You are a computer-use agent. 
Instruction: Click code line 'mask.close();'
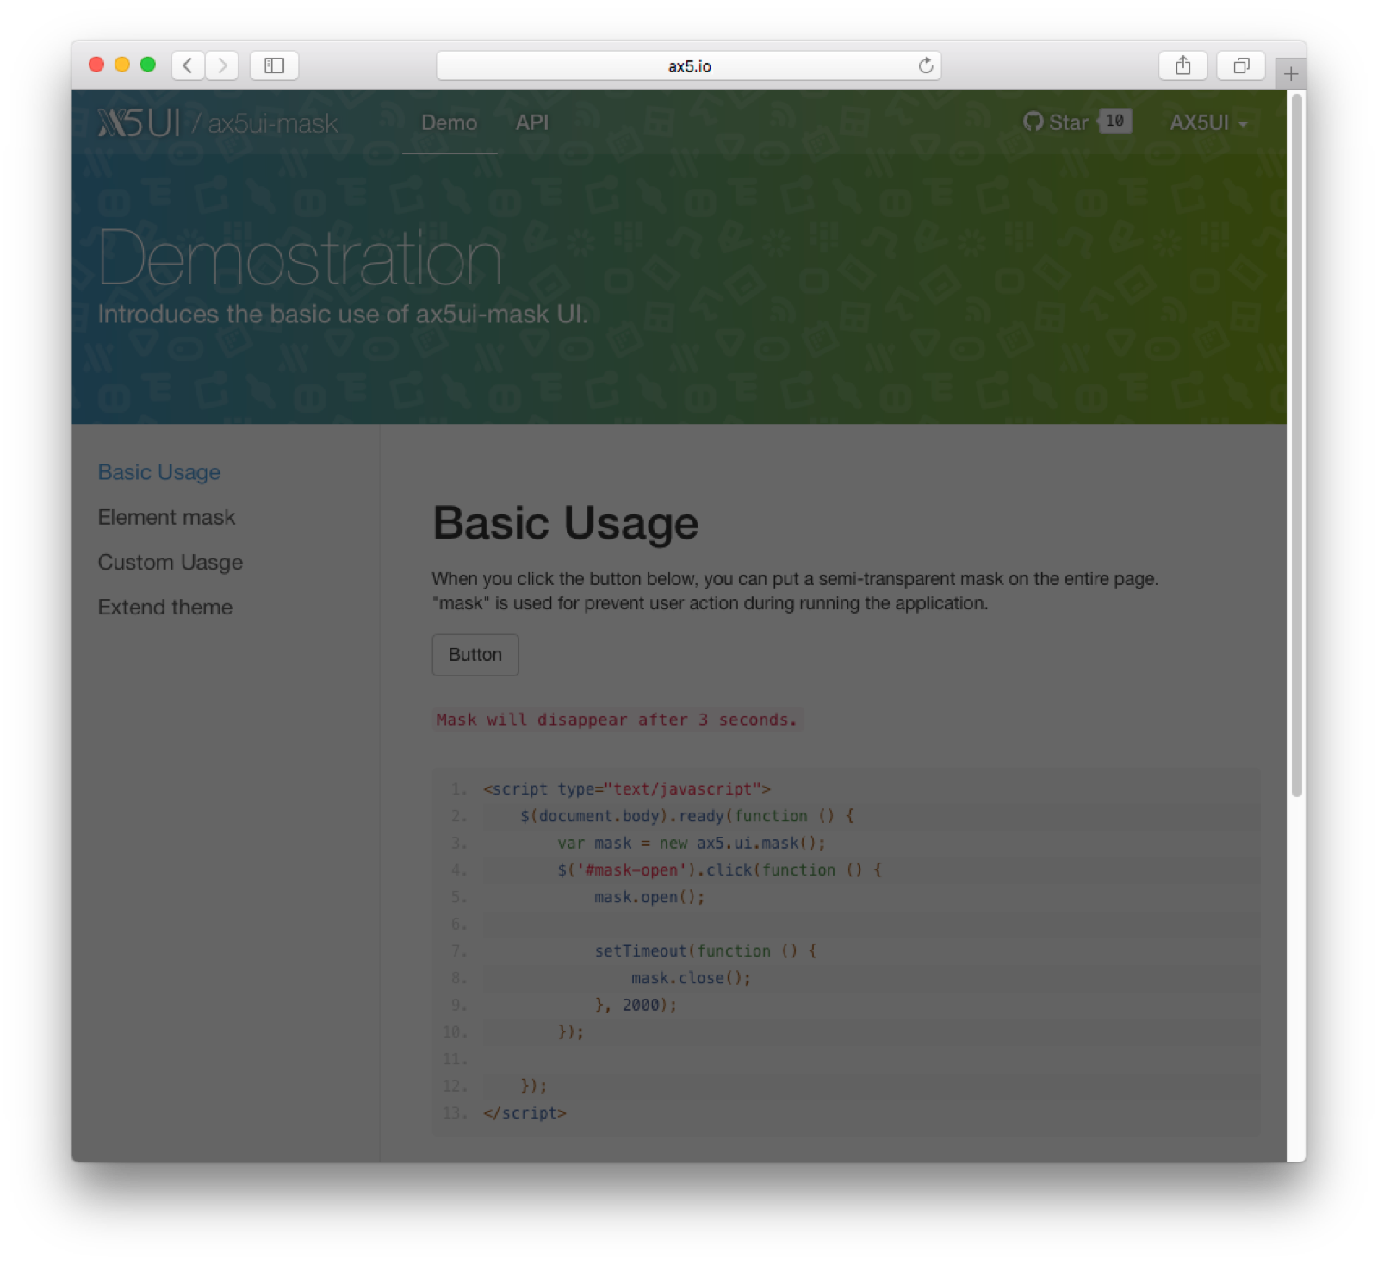691,978
